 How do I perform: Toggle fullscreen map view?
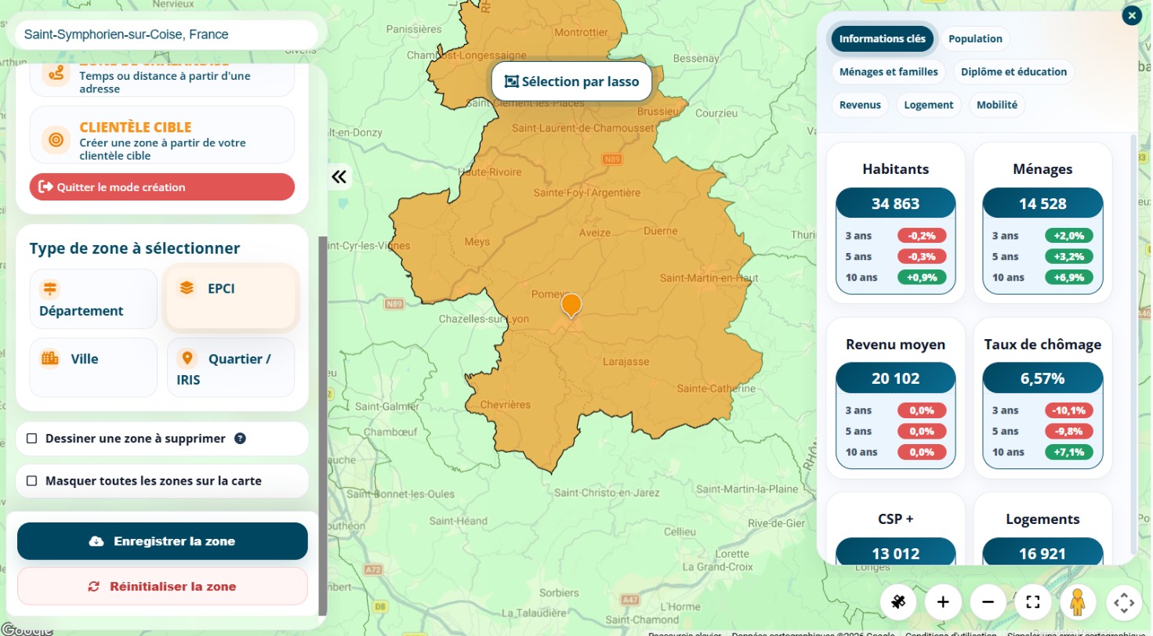(1033, 602)
